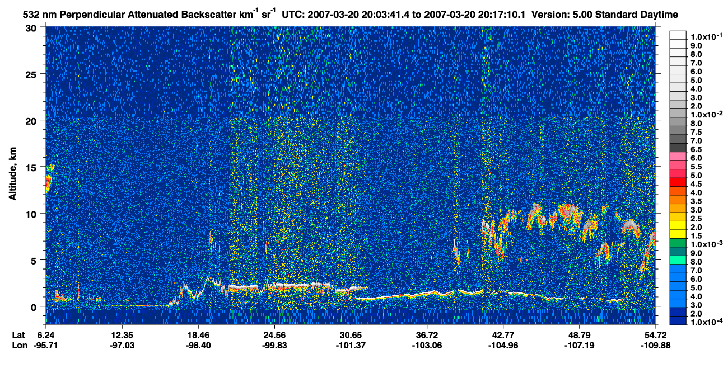Select the 5 km altitude tick label
728x373 pixels.
click(x=34, y=260)
